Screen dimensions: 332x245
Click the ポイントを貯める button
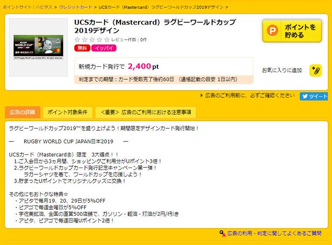click(292, 31)
